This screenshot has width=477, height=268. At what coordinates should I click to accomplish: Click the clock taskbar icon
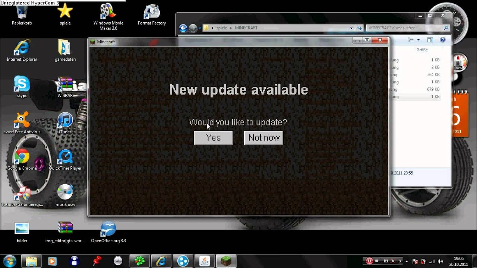[x=118, y=261]
